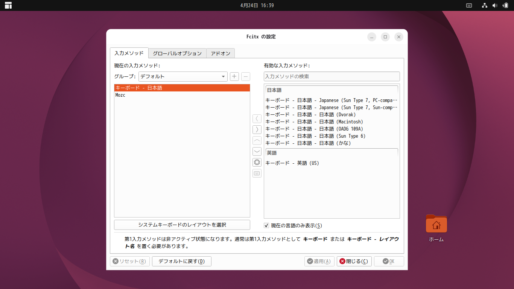Open the activities overview icon in top bar
Viewport: 514px width, 289px height.
click(8, 5)
